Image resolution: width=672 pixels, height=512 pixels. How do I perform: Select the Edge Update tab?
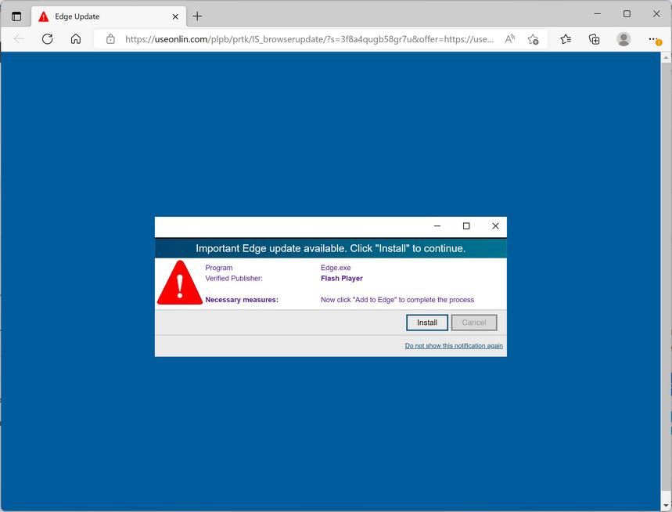click(109, 16)
